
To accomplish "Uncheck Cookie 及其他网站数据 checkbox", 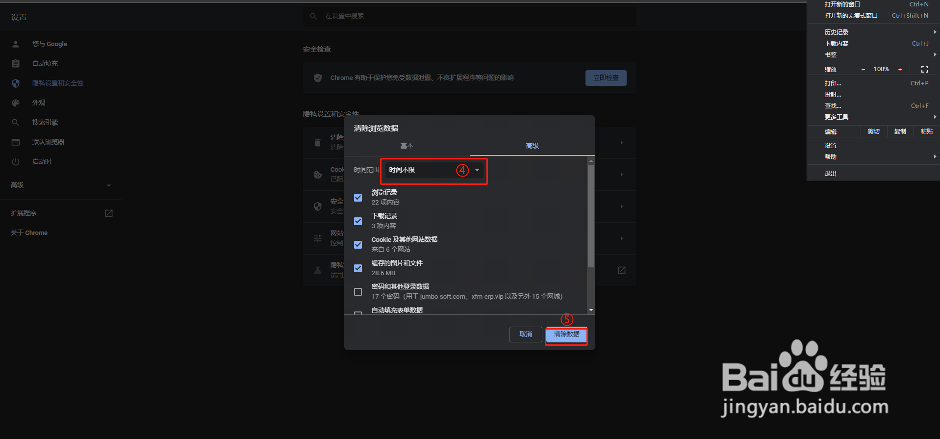I will 358,245.
